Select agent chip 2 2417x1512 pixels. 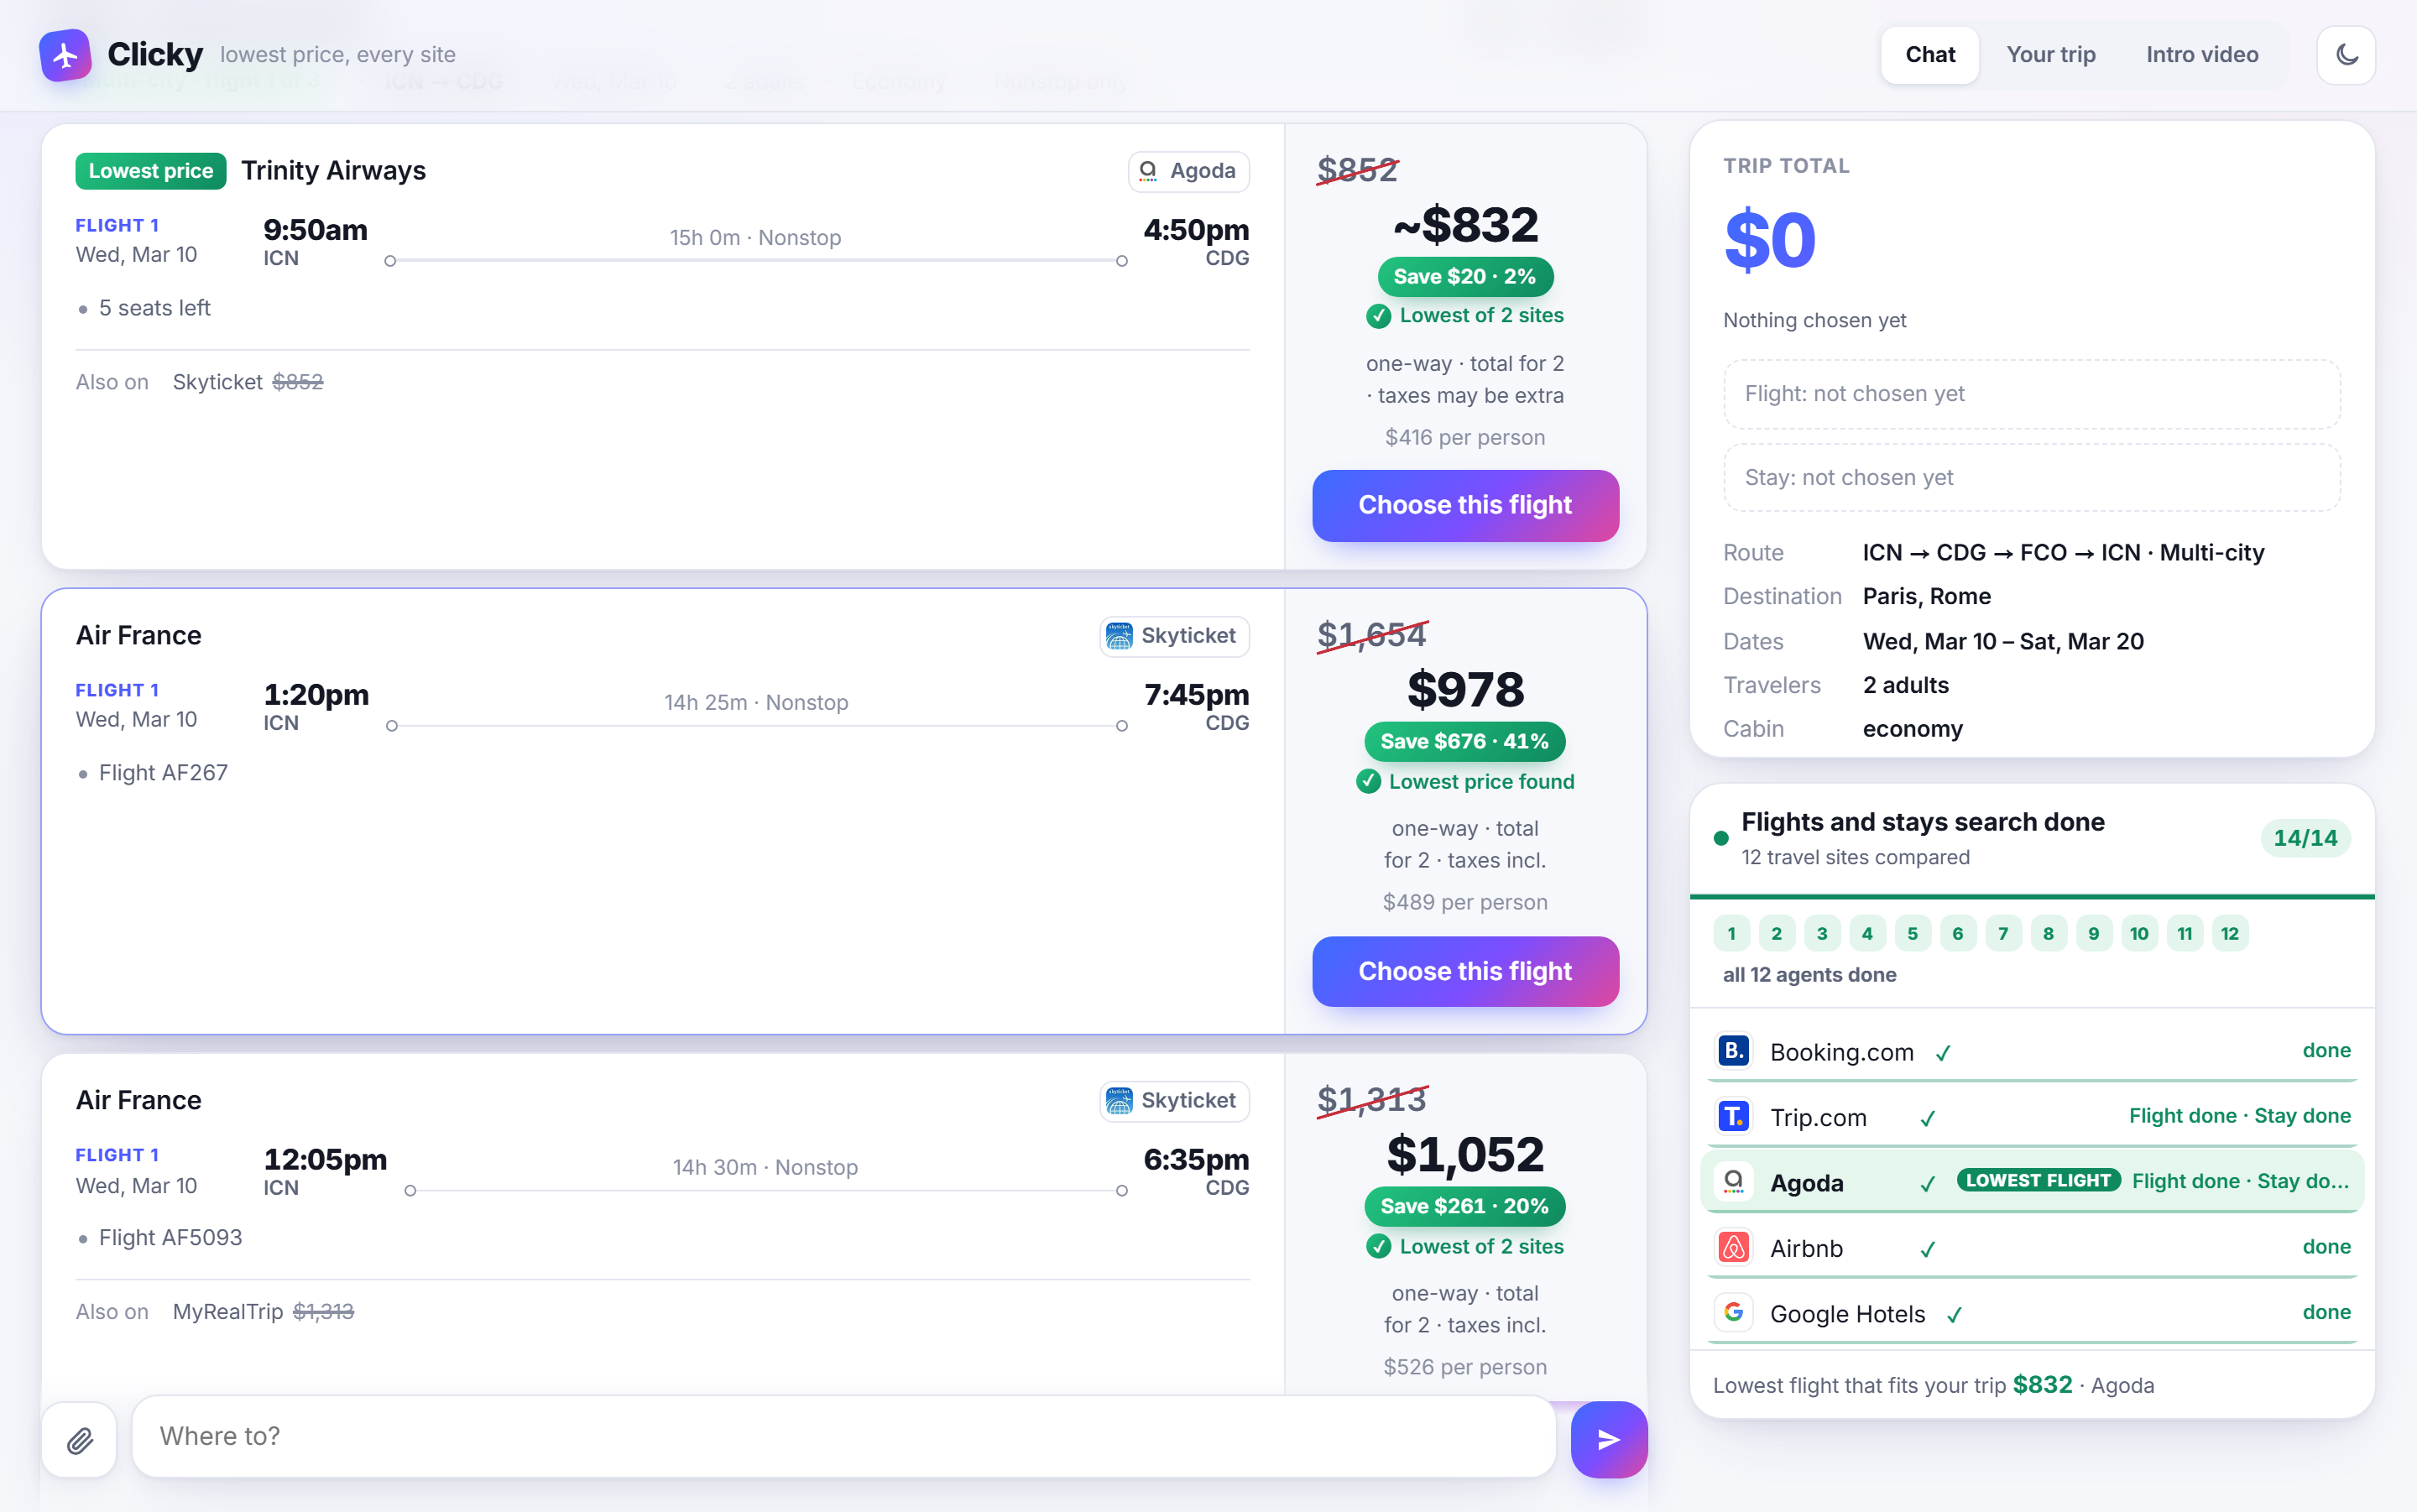[x=1776, y=934]
